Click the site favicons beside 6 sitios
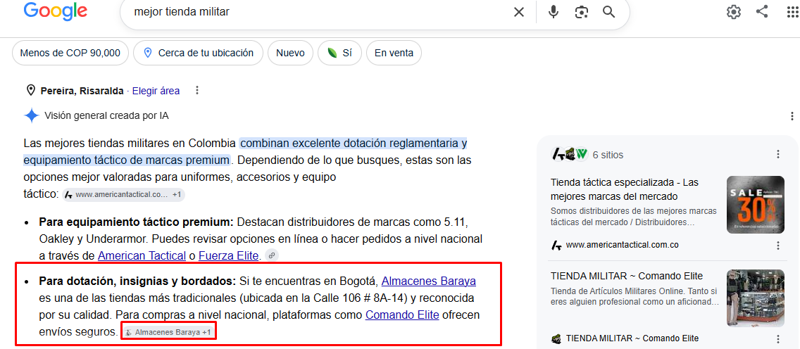The width and height of the screenshot is (800, 349). [x=570, y=154]
